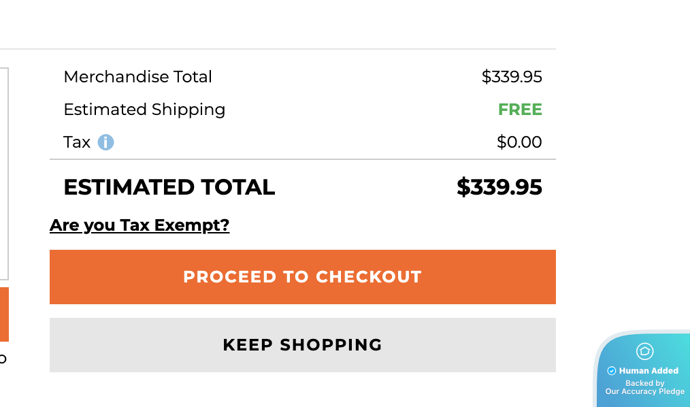
Task: Click the Merchandise Total $339.95 amount
Action: [x=512, y=77]
